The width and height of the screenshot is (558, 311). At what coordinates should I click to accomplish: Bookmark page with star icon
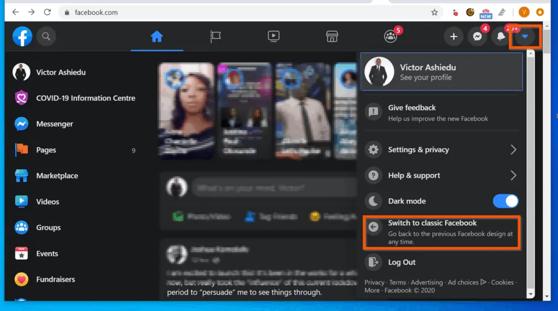(434, 13)
